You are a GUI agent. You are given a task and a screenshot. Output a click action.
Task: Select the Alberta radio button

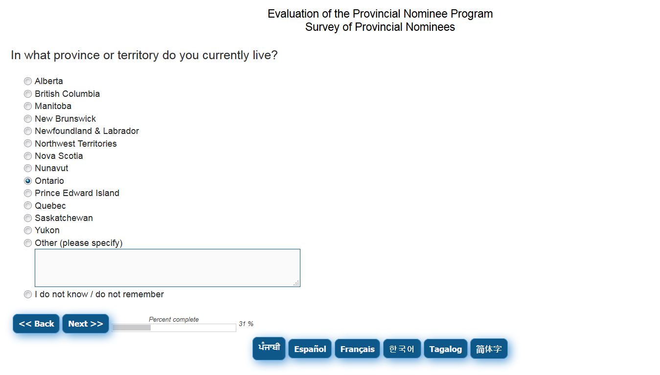[x=28, y=81]
